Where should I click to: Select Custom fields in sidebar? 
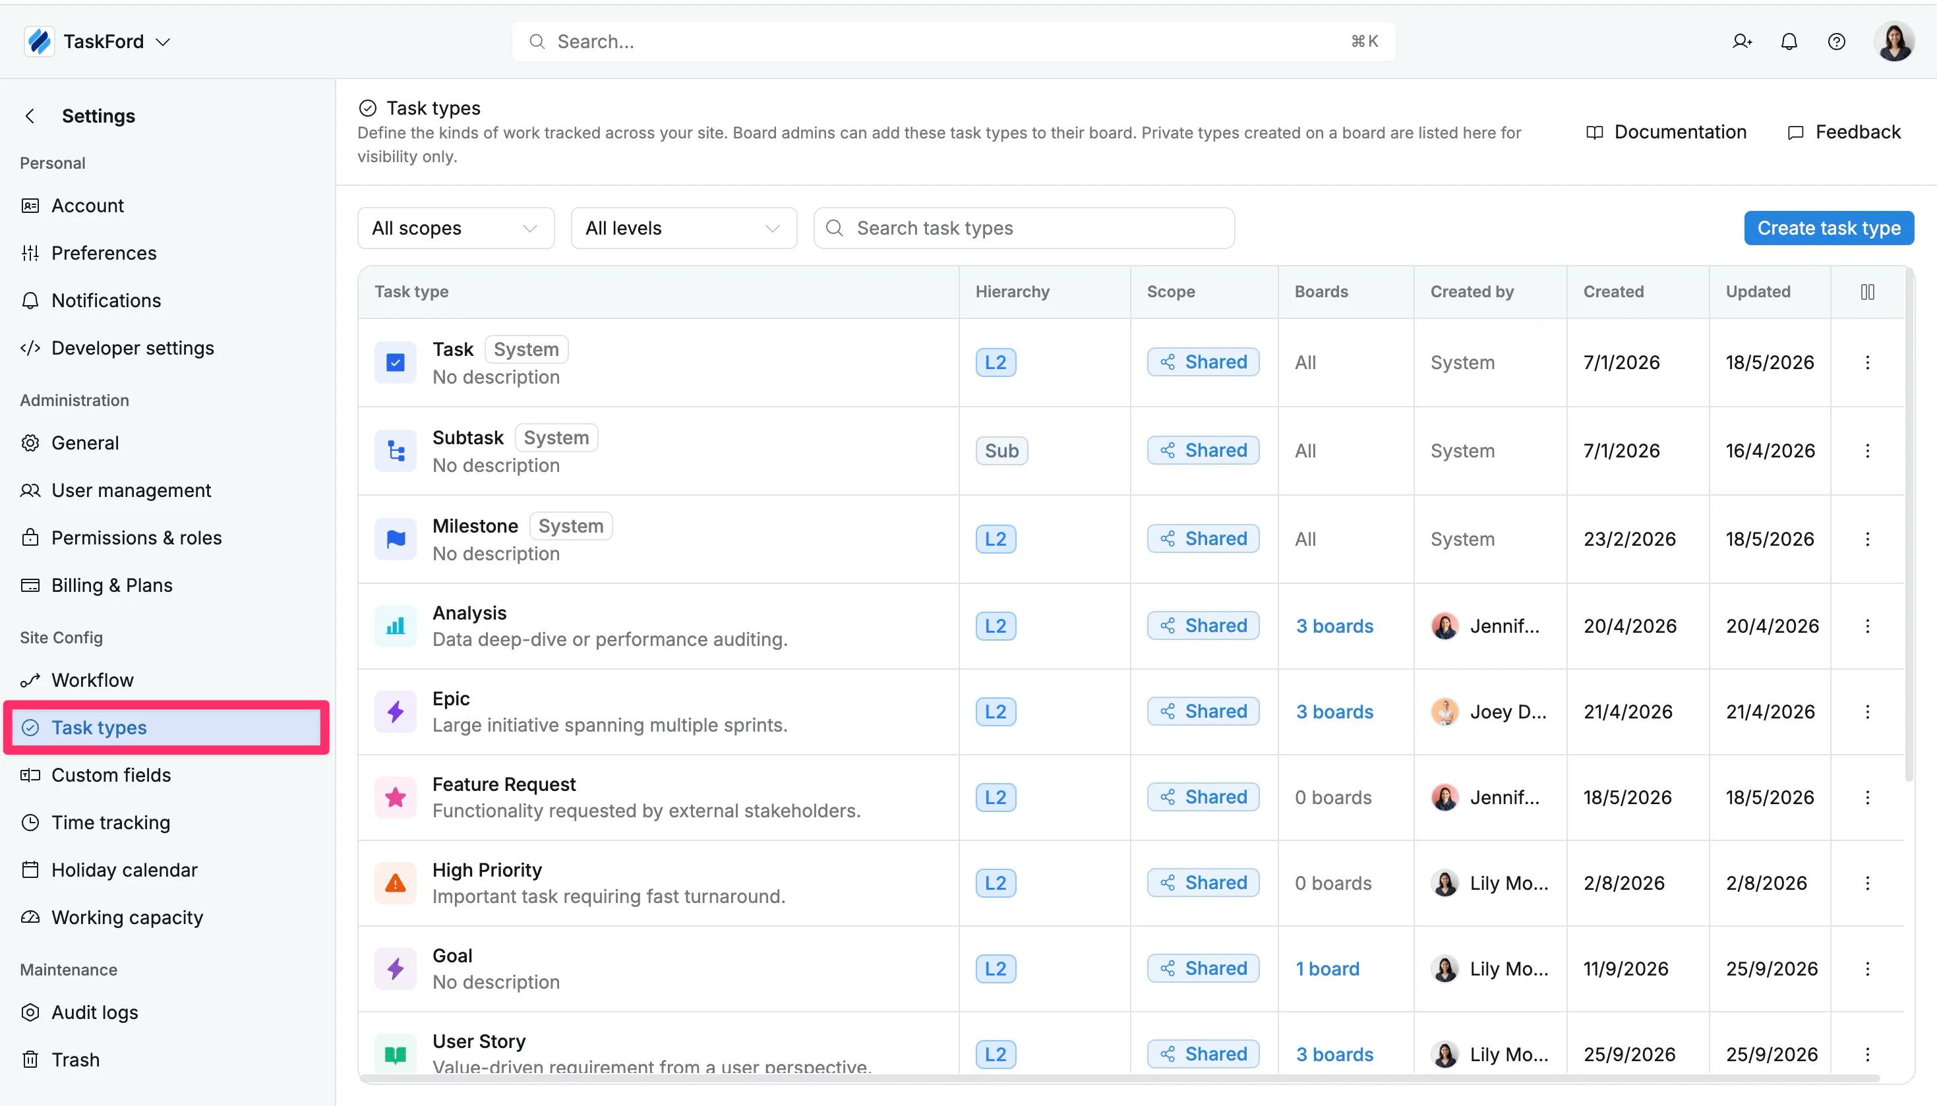tap(169, 775)
